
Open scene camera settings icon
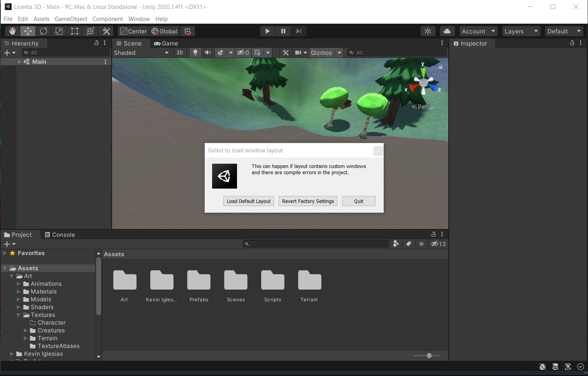(298, 52)
